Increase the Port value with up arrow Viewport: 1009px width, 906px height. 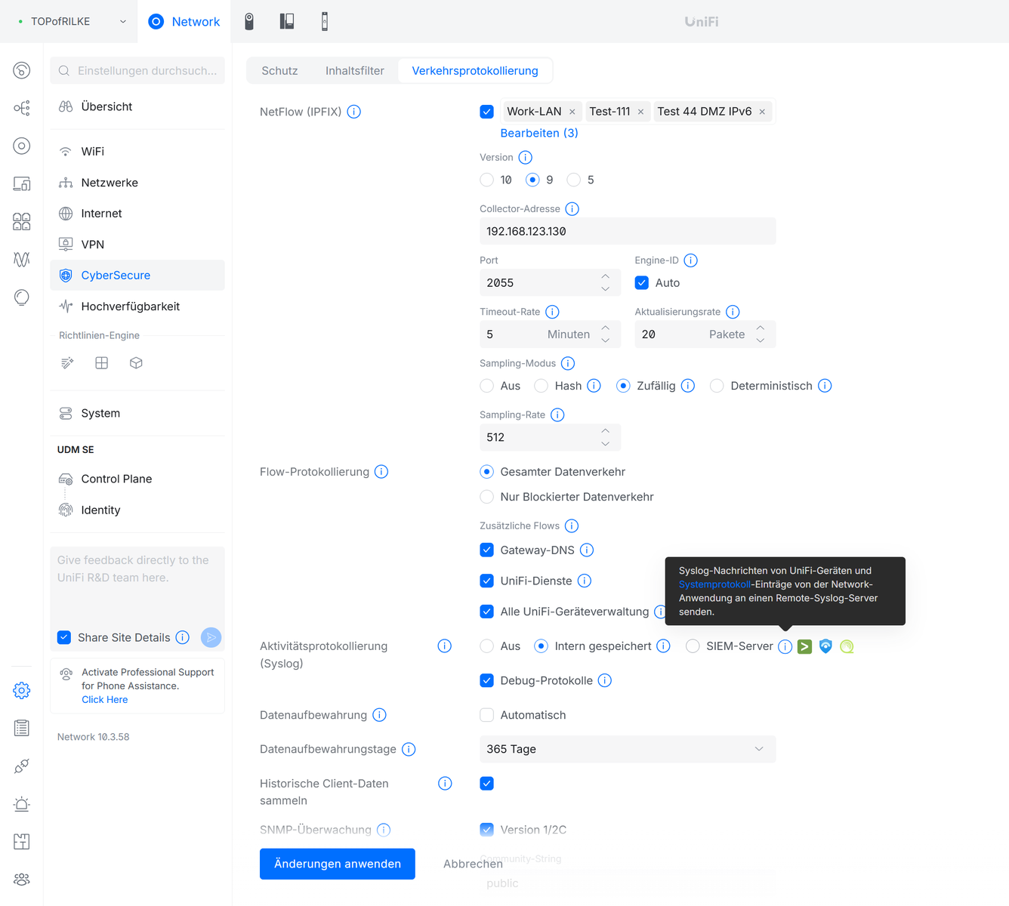[606, 276]
